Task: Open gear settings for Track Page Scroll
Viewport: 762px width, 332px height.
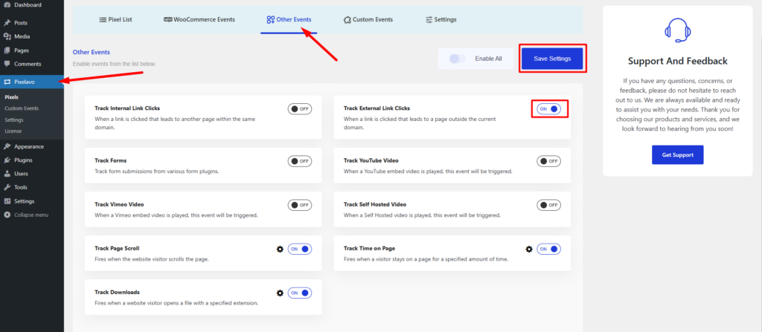Action: 280,249
